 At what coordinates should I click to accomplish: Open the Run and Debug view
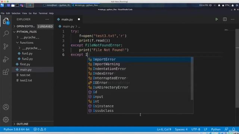point(6,59)
